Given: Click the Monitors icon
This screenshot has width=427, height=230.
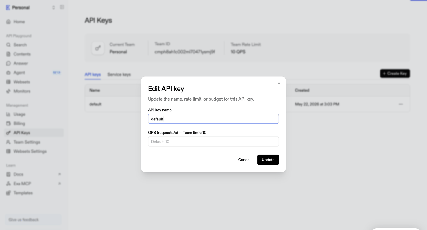Looking at the screenshot, I should tap(8, 91).
